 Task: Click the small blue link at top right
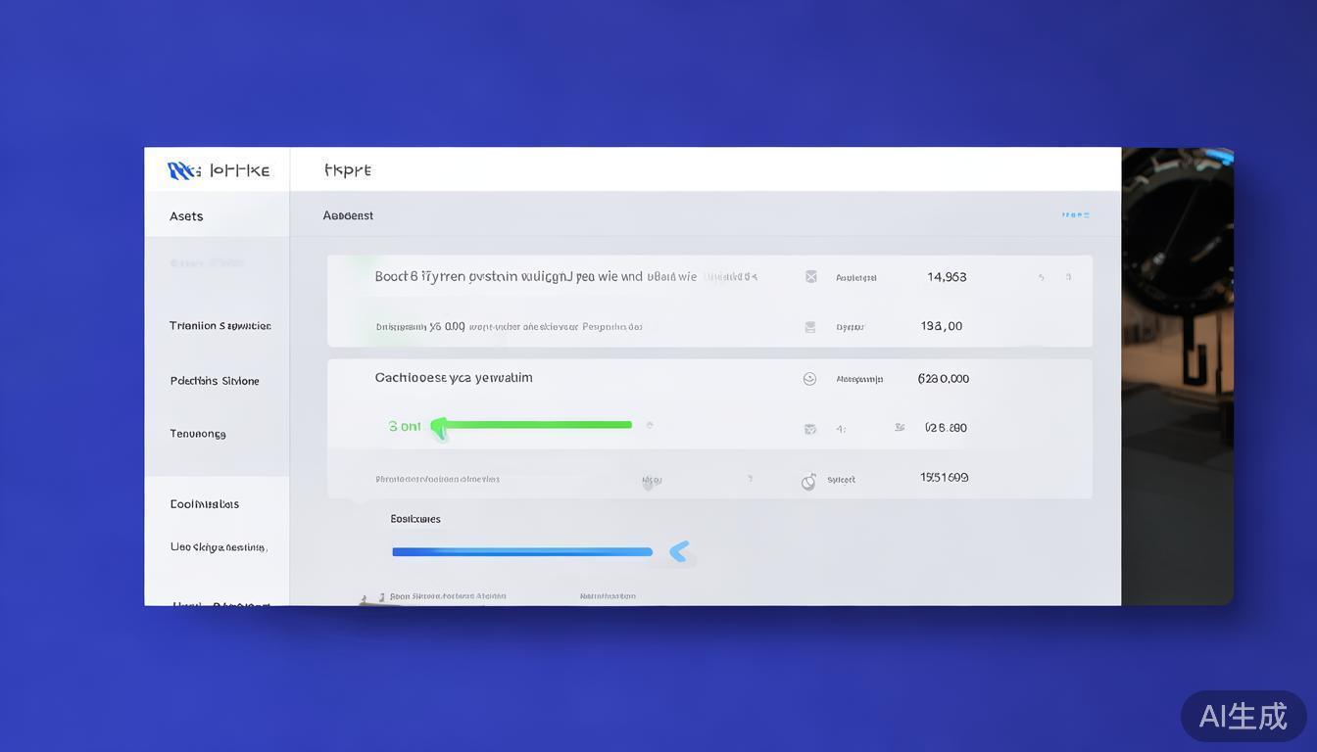(x=1075, y=215)
